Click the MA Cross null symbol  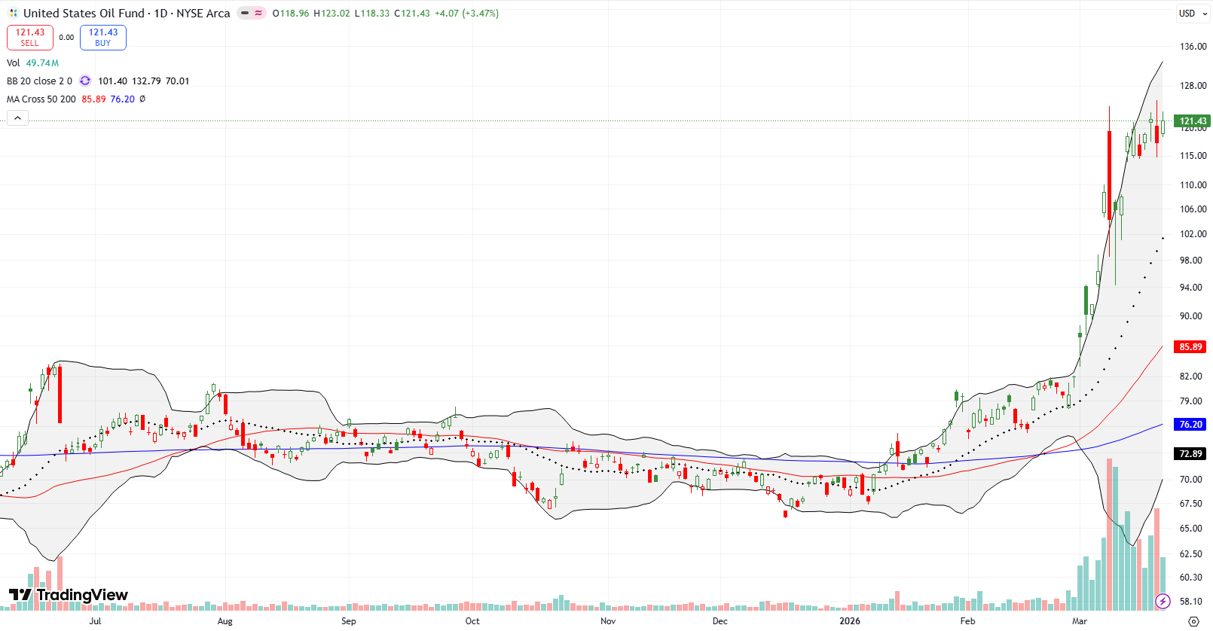[142, 99]
